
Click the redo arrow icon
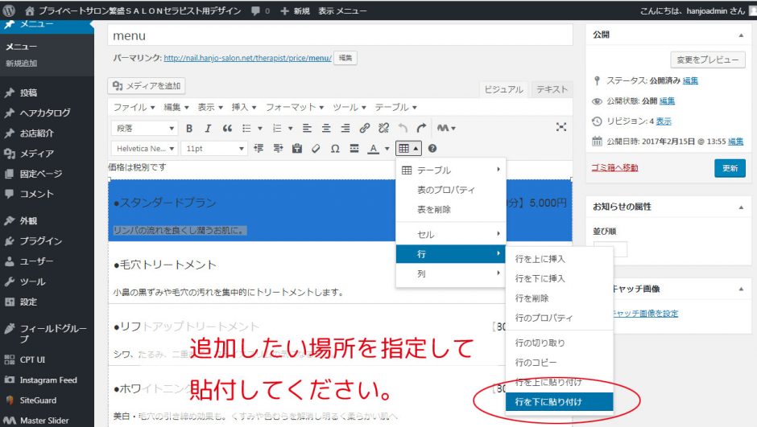click(x=421, y=128)
